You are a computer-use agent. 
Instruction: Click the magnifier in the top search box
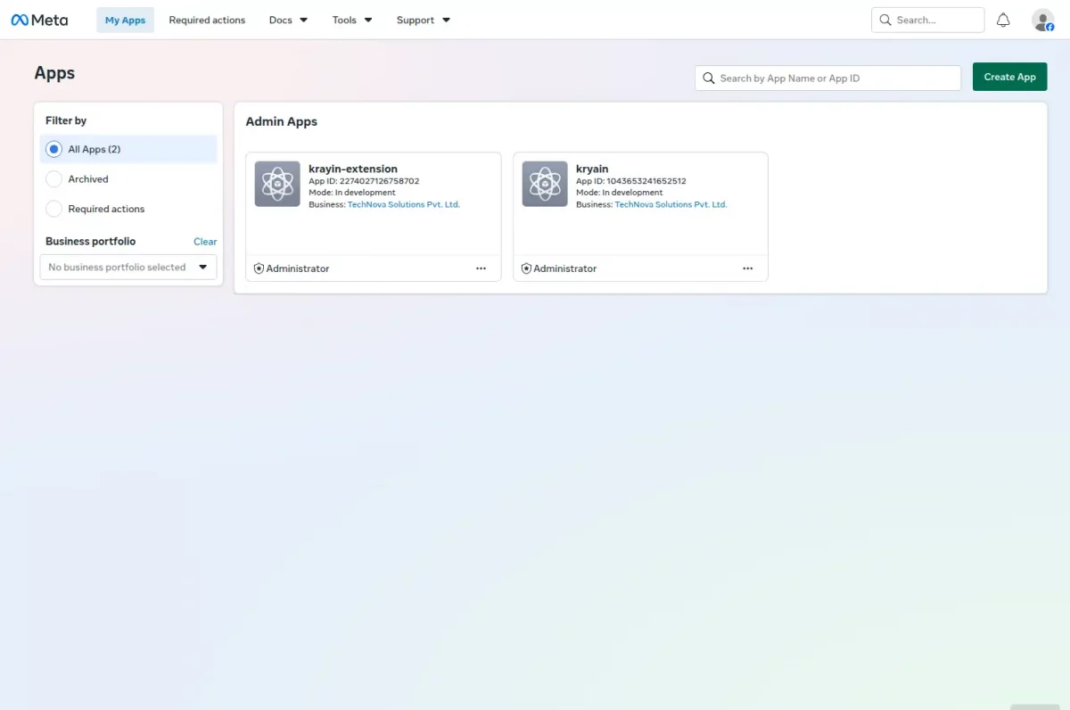click(x=885, y=20)
